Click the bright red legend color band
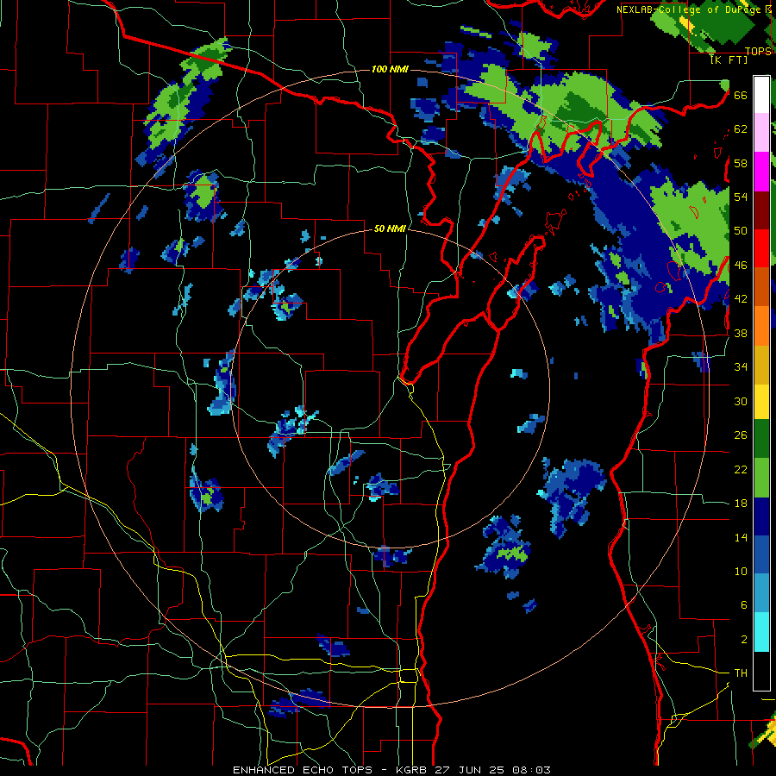Viewport: 776px width, 776px height. point(761,248)
